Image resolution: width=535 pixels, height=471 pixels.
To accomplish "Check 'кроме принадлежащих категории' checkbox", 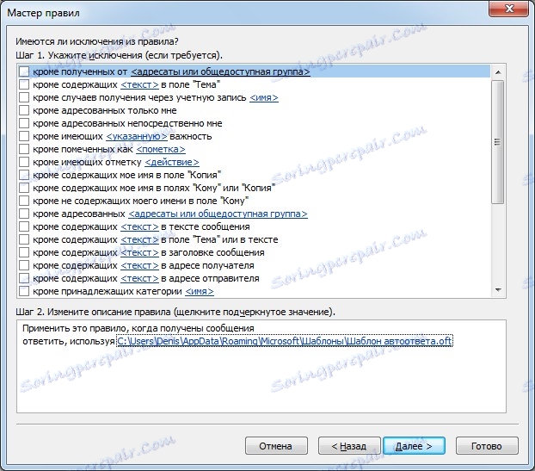I will pyautogui.click(x=24, y=291).
